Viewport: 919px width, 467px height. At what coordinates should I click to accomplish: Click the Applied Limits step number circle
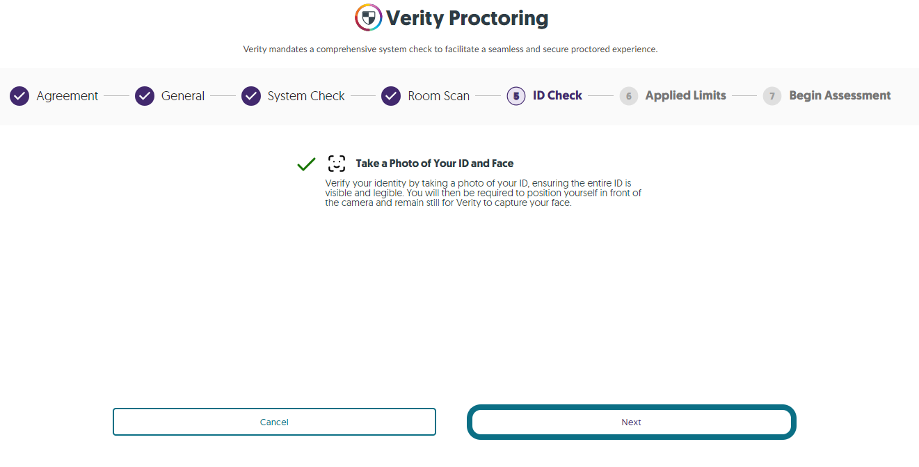[629, 96]
